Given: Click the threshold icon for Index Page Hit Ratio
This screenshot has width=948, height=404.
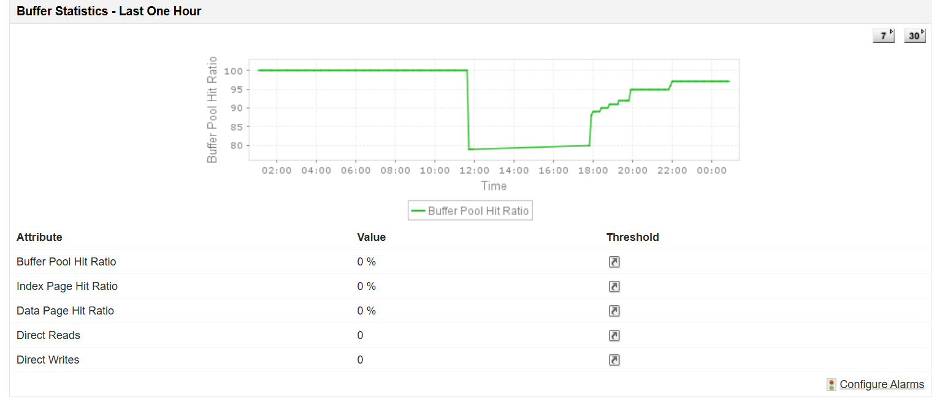Looking at the screenshot, I should pos(614,286).
